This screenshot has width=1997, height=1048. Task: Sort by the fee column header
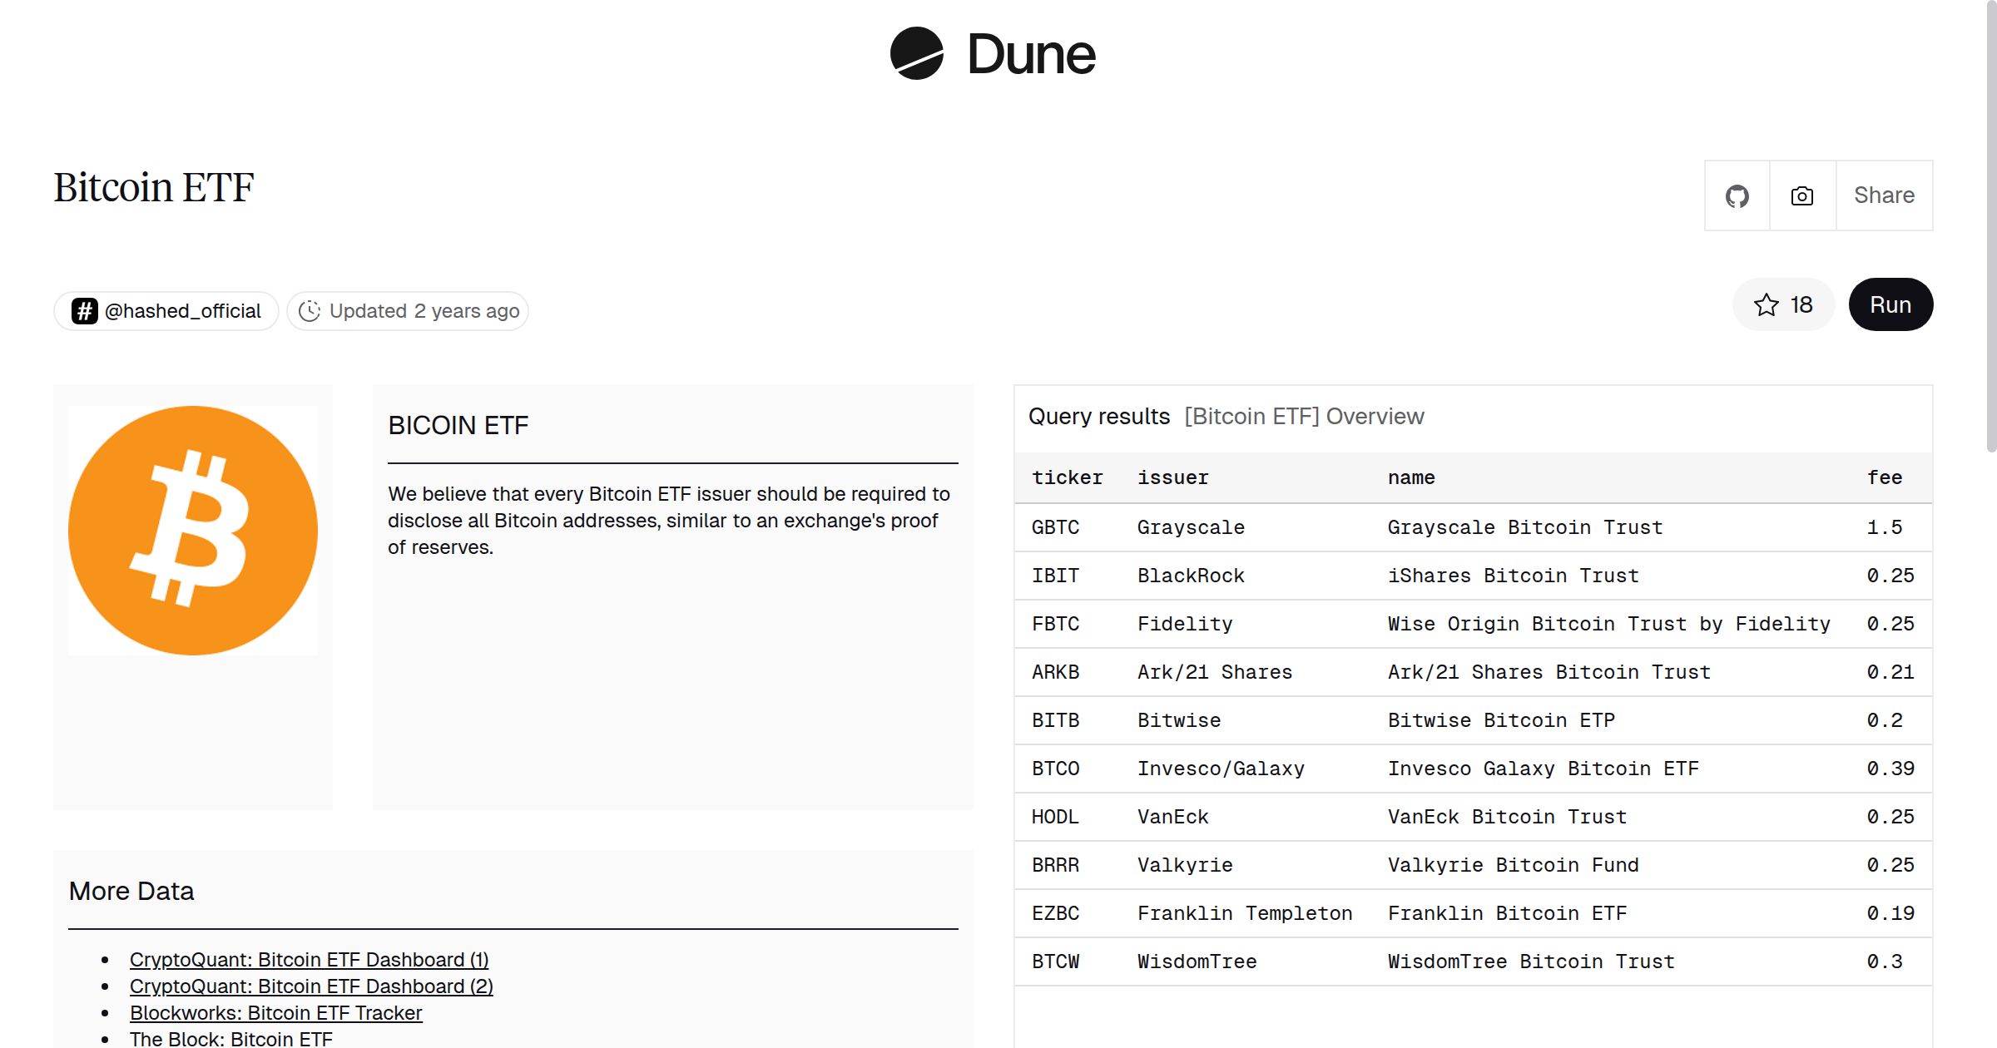tap(1884, 478)
